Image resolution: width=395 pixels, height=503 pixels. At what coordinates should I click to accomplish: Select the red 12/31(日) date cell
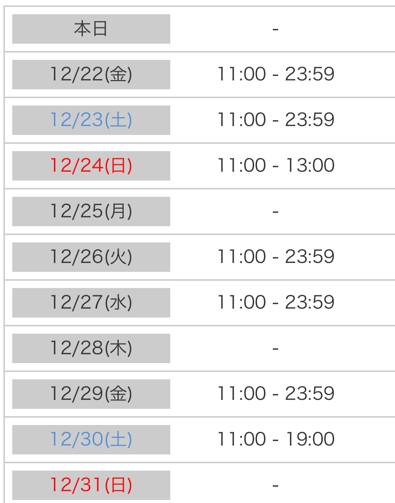pos(91,485)
